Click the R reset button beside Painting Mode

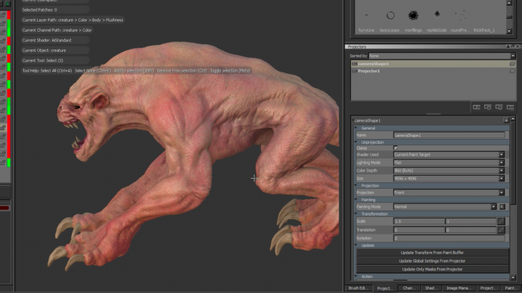[502, 207]
